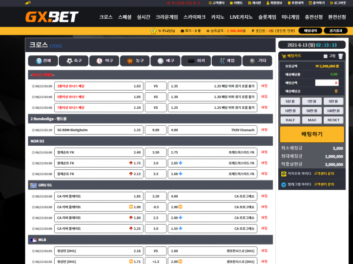Click the yellow 배팅하기 button

tap(312, 134)
